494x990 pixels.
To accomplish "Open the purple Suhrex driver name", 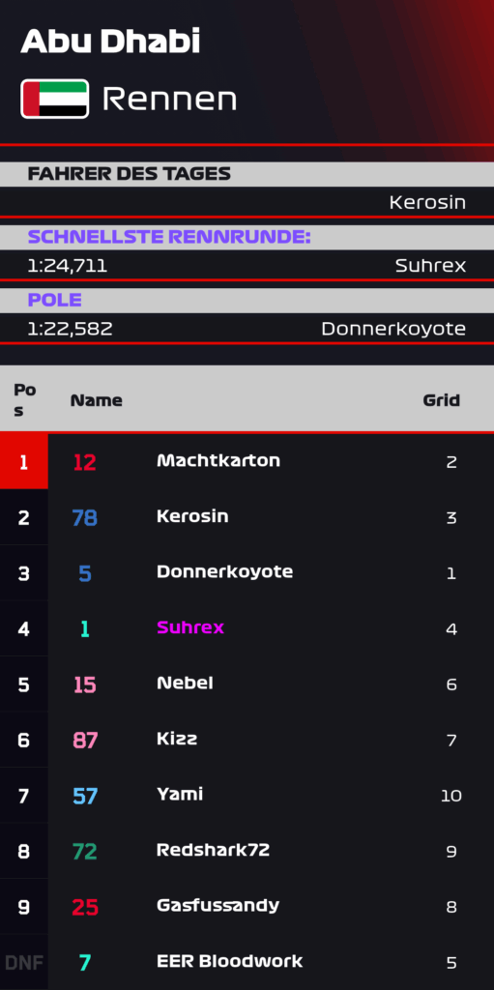I will click(190, 626).
